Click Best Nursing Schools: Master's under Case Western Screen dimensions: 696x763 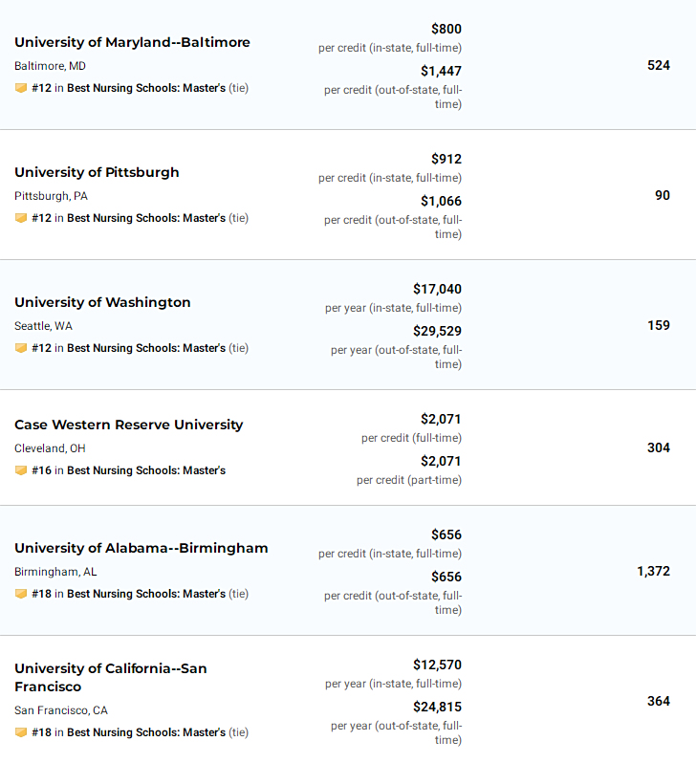click(146, 470)
